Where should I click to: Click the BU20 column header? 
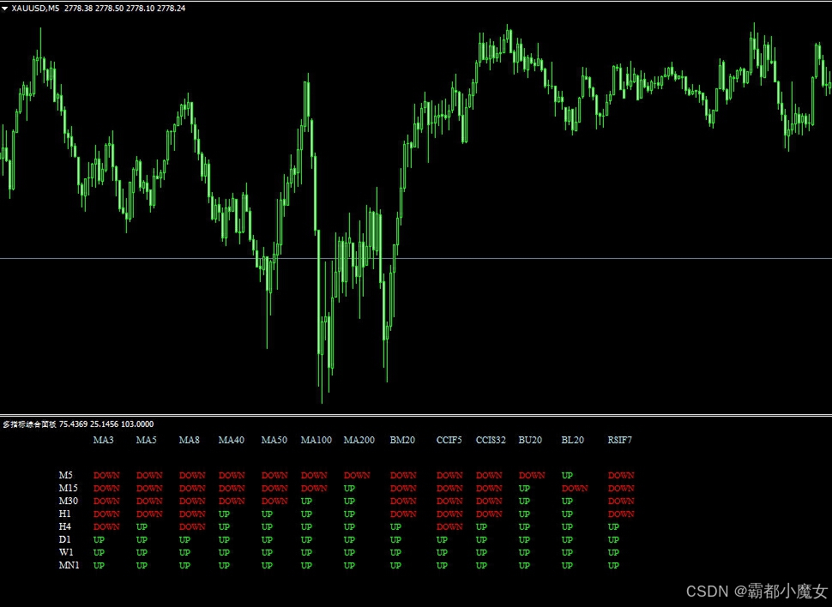coord(531,440)
